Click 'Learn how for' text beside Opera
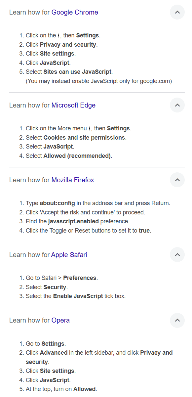The height and width of the screenshot is (397, 192). pyautogui.click(x=29, y=321)
